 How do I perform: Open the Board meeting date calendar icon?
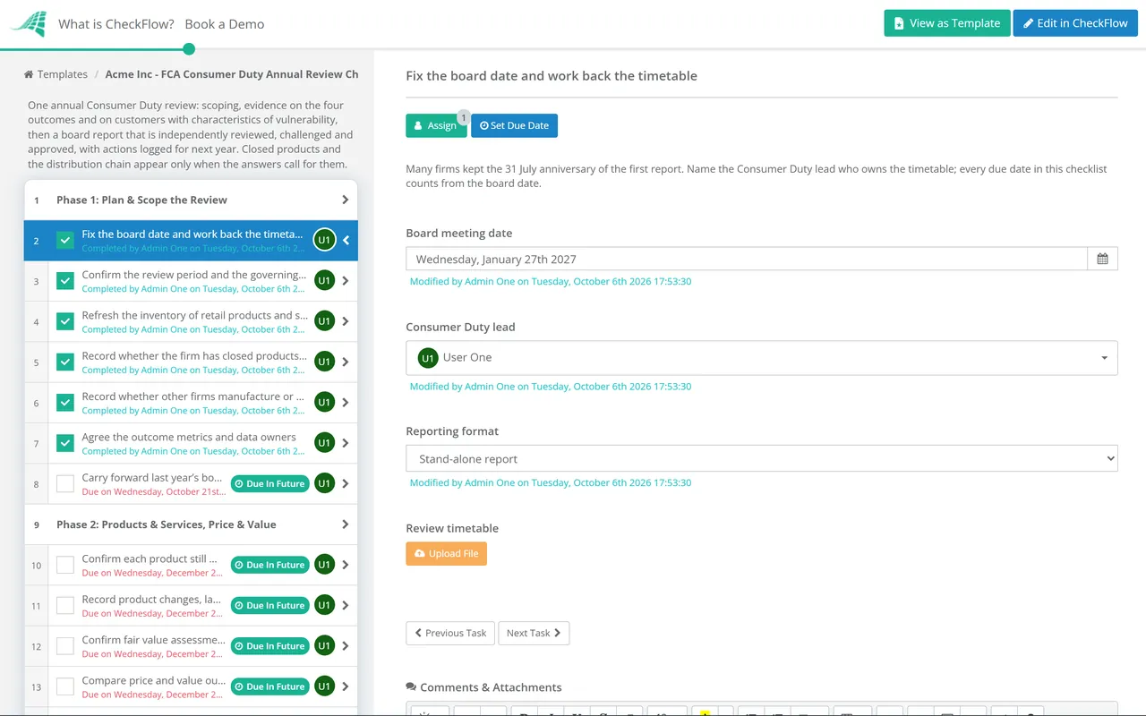tap(1102, 259)
